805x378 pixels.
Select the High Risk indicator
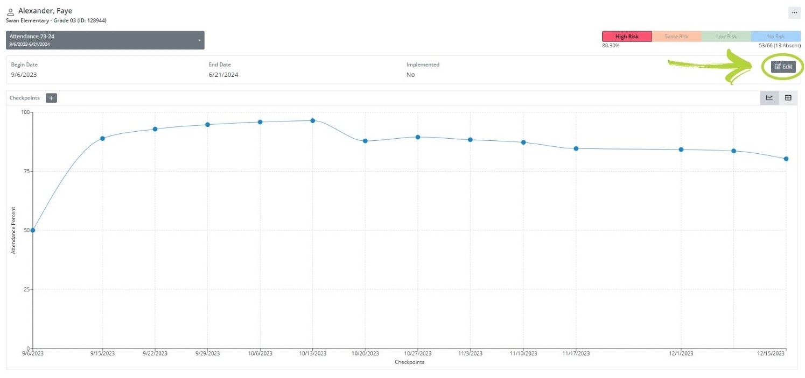click(x=627, y=37)
